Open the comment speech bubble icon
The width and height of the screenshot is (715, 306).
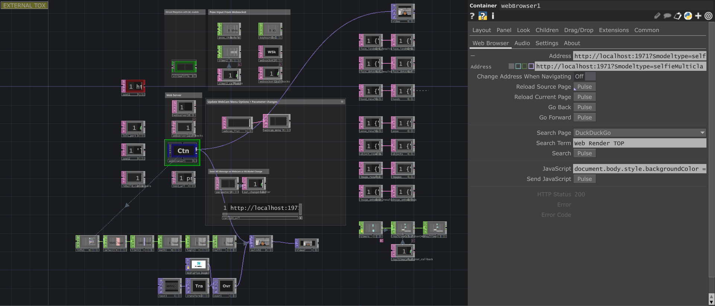[667, 16]
